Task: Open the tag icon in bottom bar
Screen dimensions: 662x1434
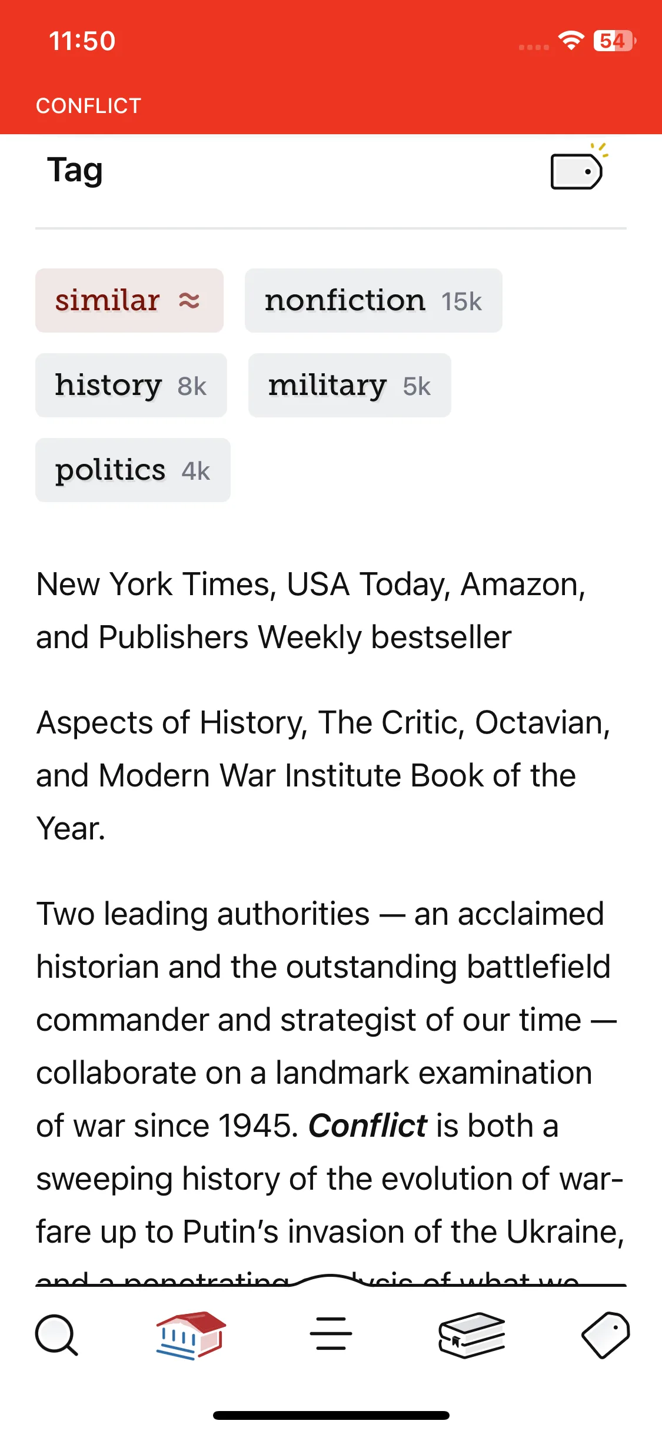Action: pos(606,1335)
